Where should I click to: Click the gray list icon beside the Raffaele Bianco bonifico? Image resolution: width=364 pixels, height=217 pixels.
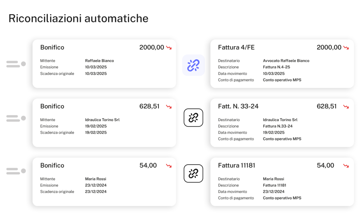pos(16,64)
